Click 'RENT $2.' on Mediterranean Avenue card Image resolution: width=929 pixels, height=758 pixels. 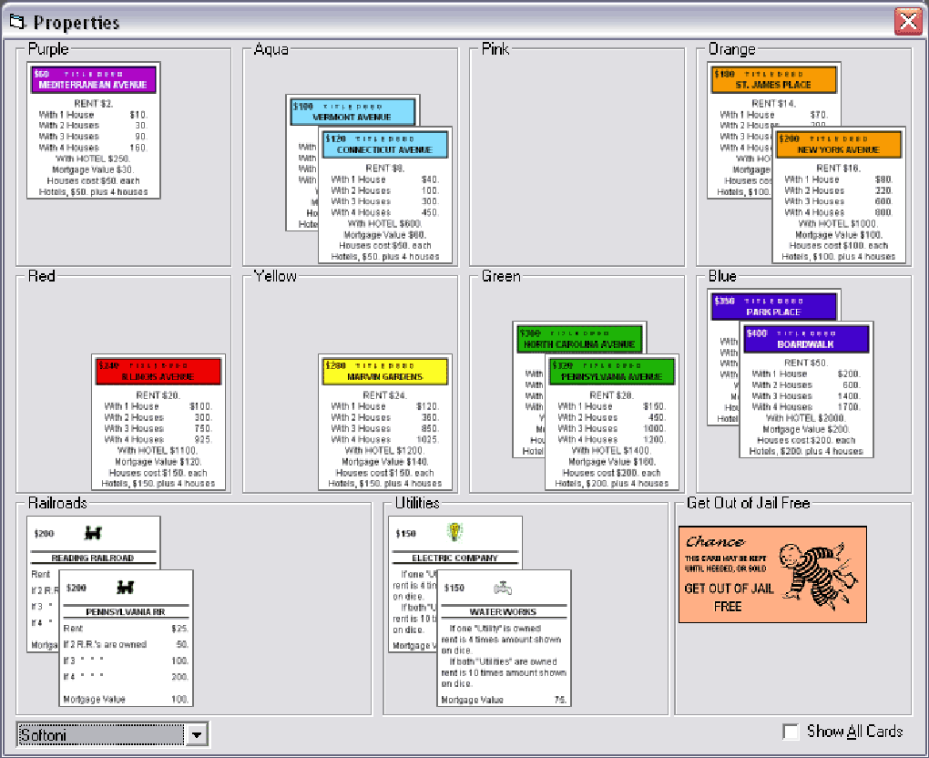coord(94,104)
